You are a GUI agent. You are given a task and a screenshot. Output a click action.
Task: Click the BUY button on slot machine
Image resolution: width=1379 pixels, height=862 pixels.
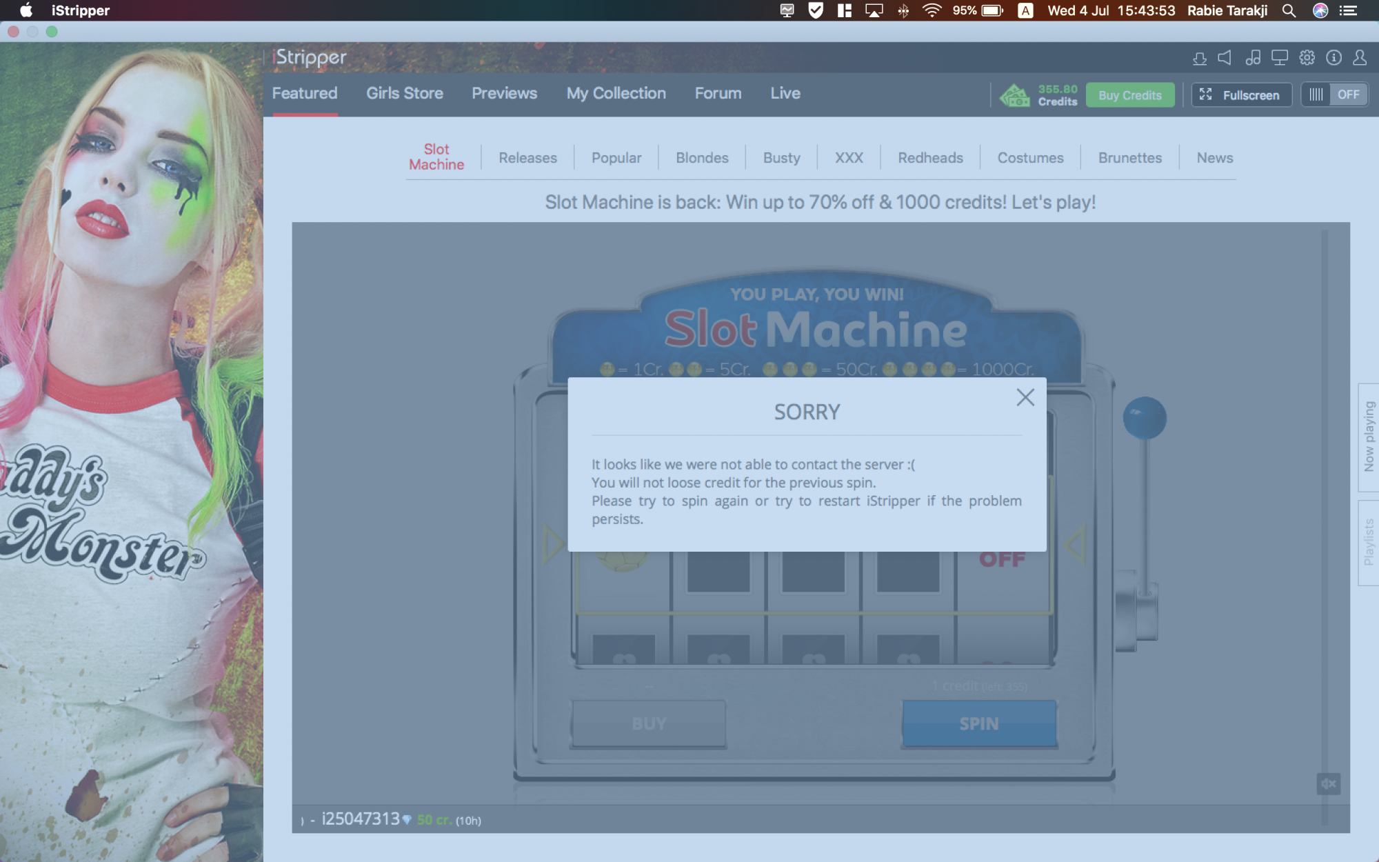click(648, 723)
